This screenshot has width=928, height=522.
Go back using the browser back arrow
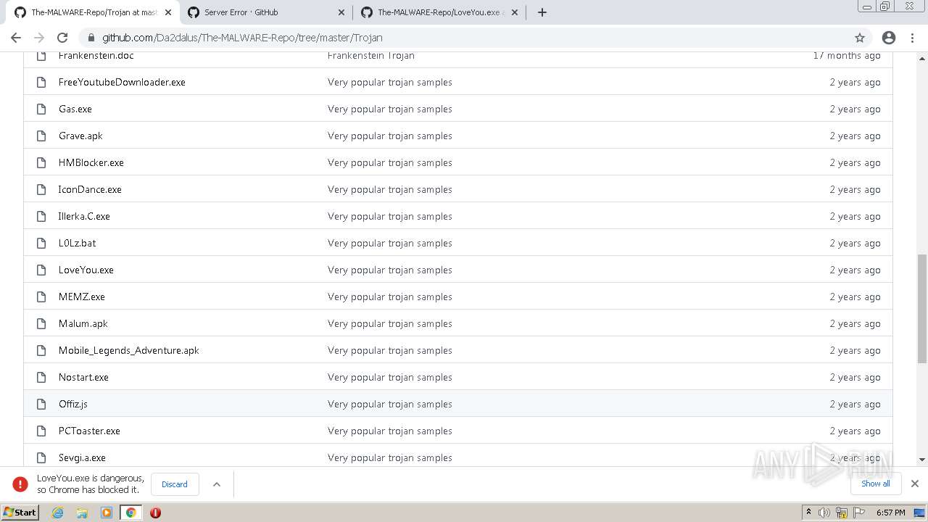tap(16, 38)
